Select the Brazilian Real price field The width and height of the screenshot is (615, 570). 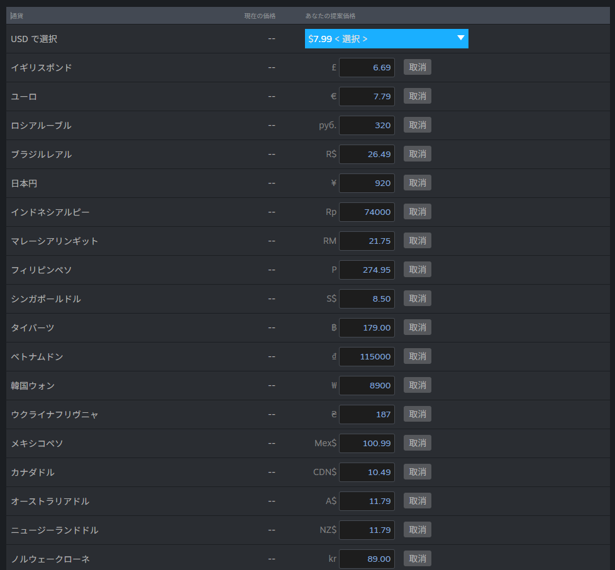click(367, 155)
